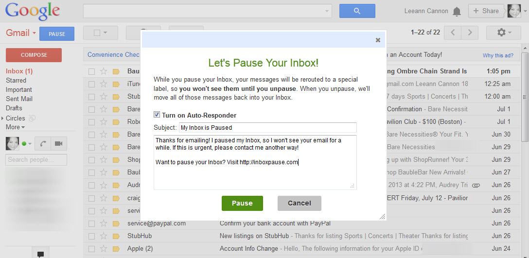Click the auto-responder Subject field
Screen dimensions: 529x258
tap(267, 127)
